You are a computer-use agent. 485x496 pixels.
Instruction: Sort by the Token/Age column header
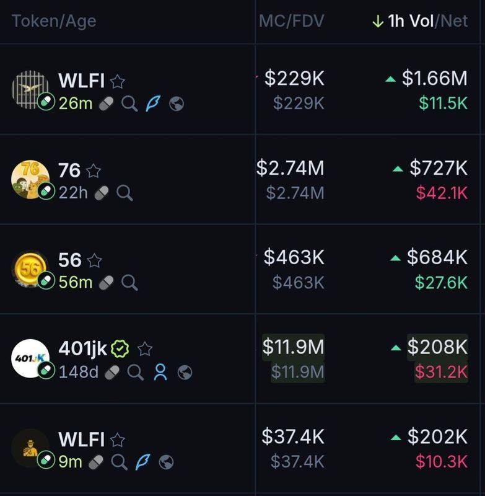[54, 21]
